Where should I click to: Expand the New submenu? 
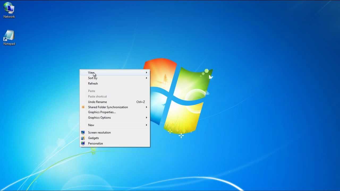[146, 125]
